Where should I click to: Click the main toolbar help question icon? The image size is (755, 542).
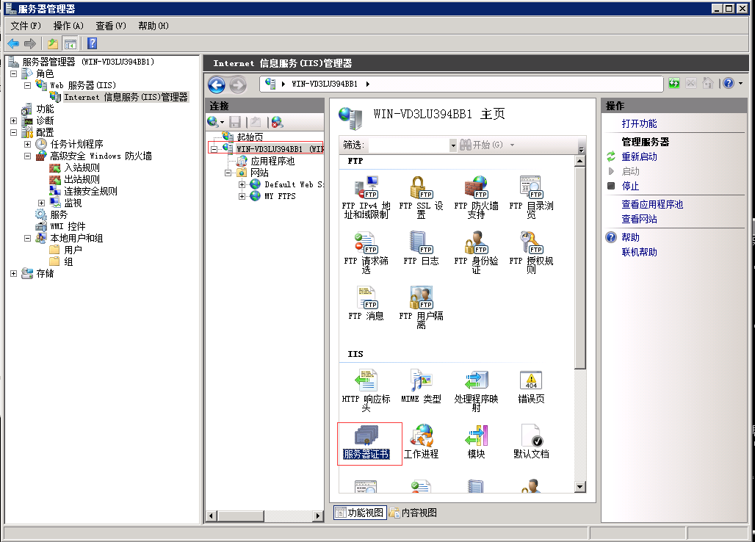(x=93, y=43)
